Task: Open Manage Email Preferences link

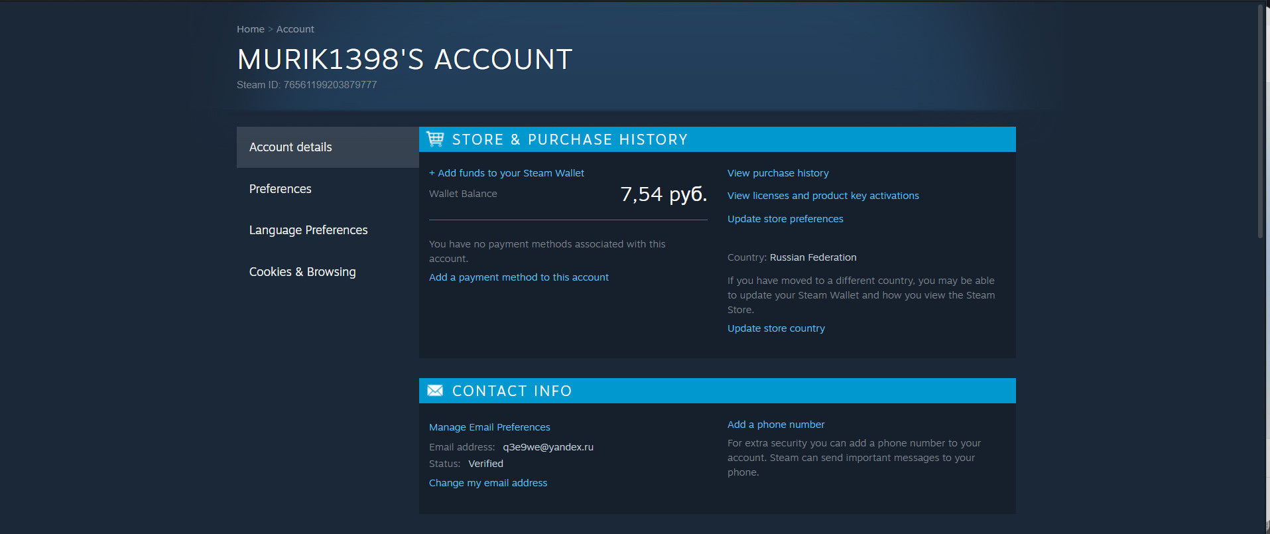Action: 489,427
